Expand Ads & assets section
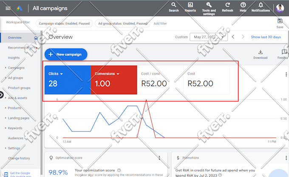 (6, 98)
